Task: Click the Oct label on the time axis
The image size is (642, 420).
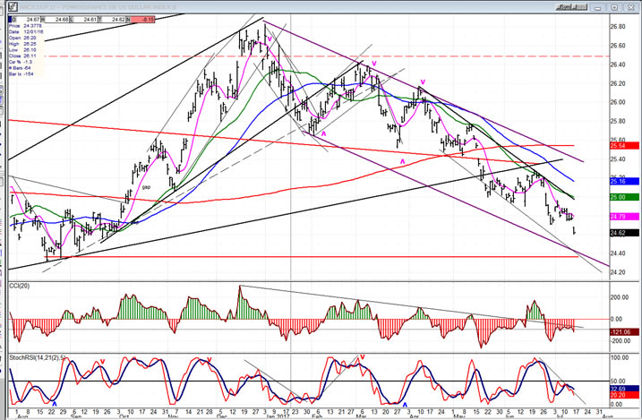Action: pyautogui.click(x=123, y=415)
